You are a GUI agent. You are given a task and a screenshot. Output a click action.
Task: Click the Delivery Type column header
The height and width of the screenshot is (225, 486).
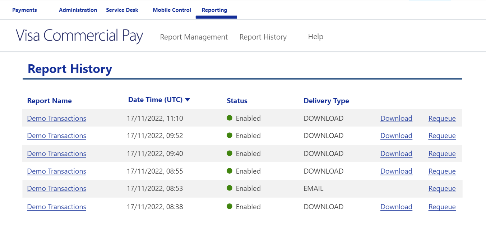click(x=326, y=101)
